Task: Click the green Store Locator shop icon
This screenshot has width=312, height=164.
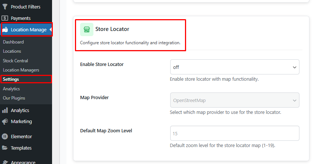Action: pos(86,29)
